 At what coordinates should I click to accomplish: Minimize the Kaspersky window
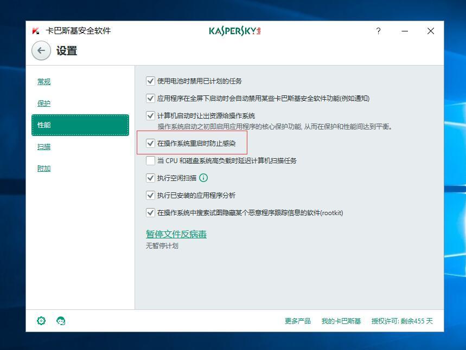(405, 31)
